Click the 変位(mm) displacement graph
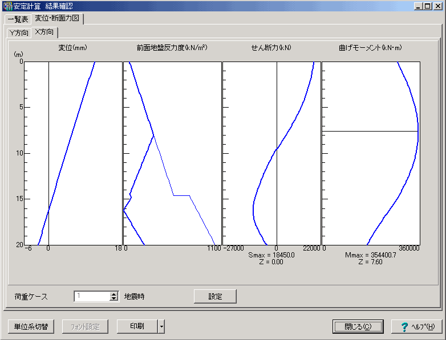The width and height of the screenshot is (446, 340). click(74, 153)
